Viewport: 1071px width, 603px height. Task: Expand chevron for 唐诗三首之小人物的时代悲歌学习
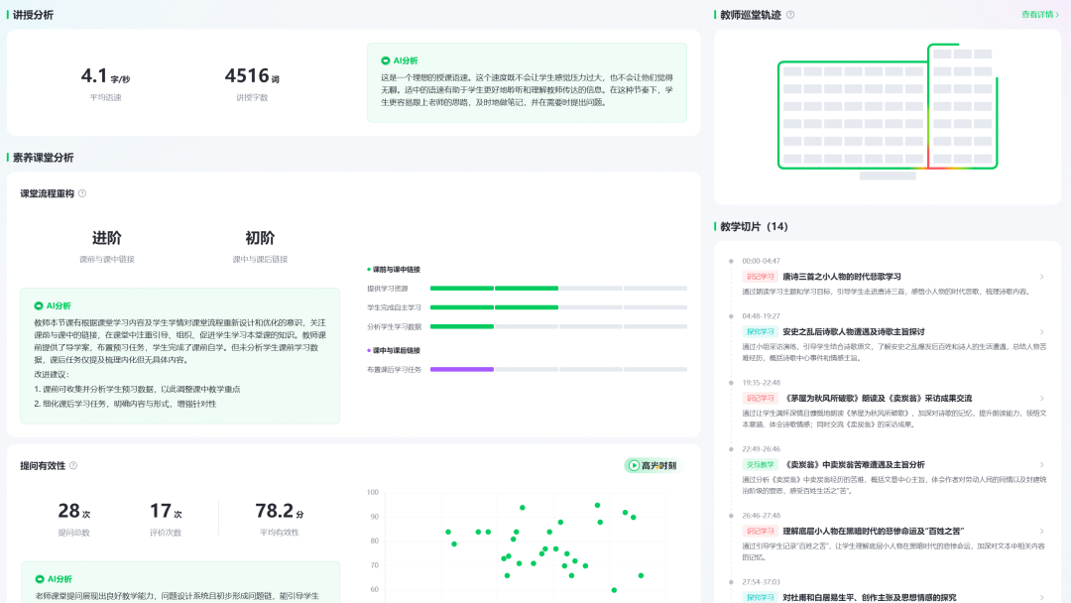[1041, 277]
